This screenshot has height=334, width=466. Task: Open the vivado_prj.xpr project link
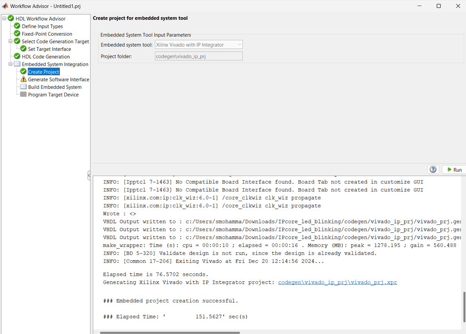point(337,282)
